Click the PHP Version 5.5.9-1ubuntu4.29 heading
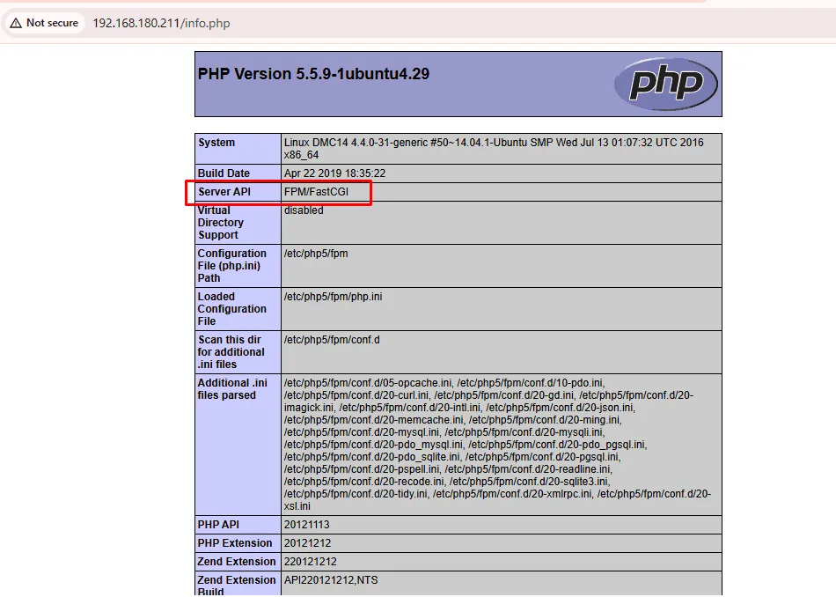The height and width of the screenshot is (597, 836). click(313, 74)
